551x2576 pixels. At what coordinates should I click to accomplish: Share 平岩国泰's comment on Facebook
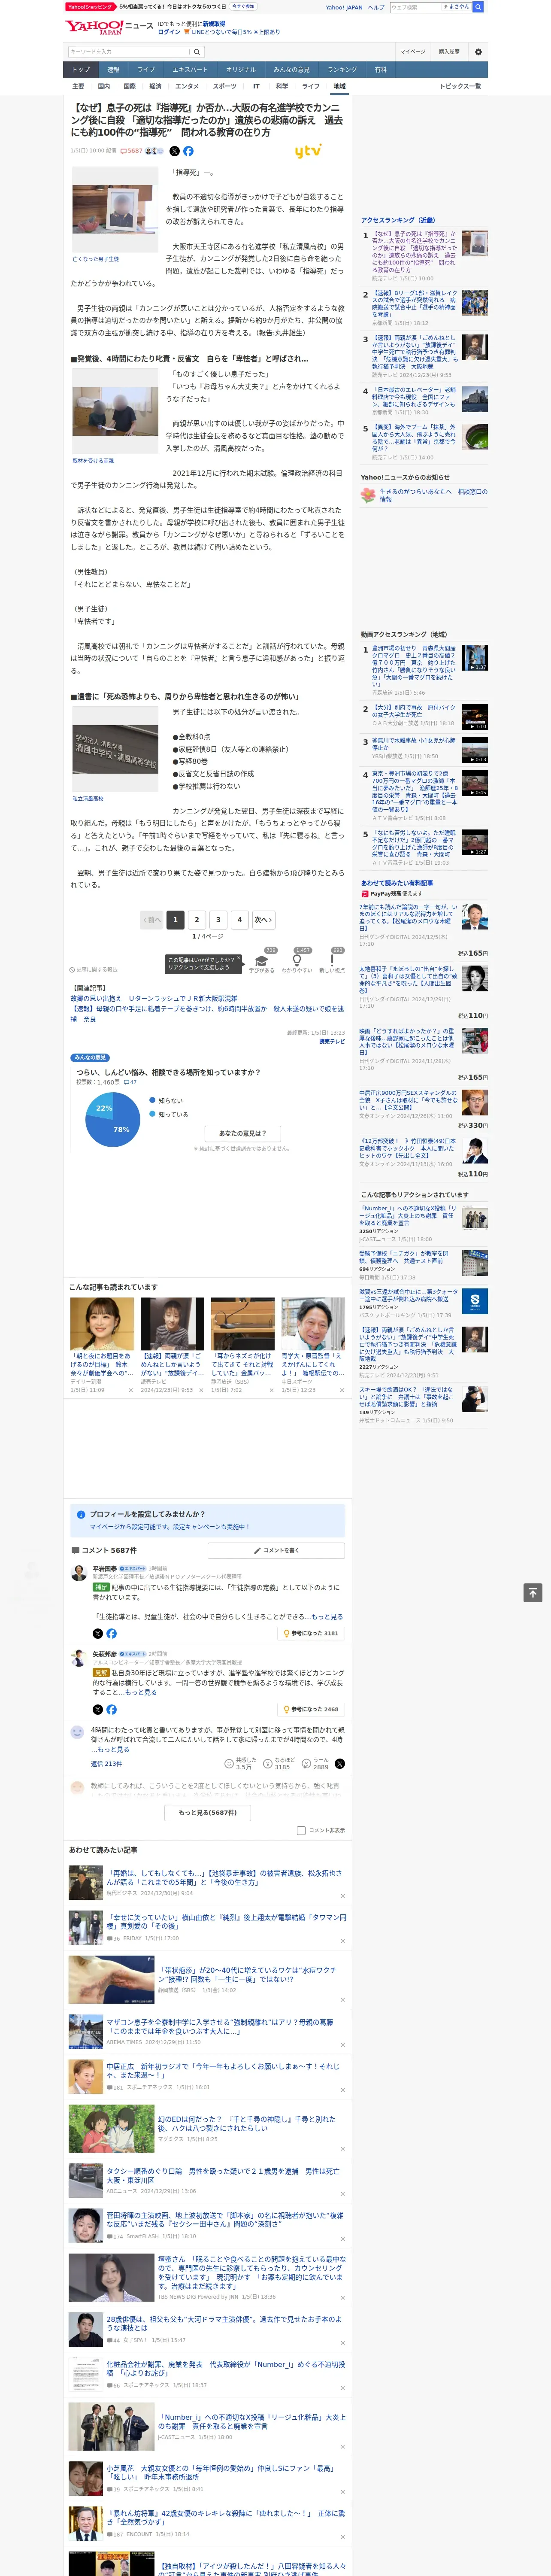point(111,1633)
